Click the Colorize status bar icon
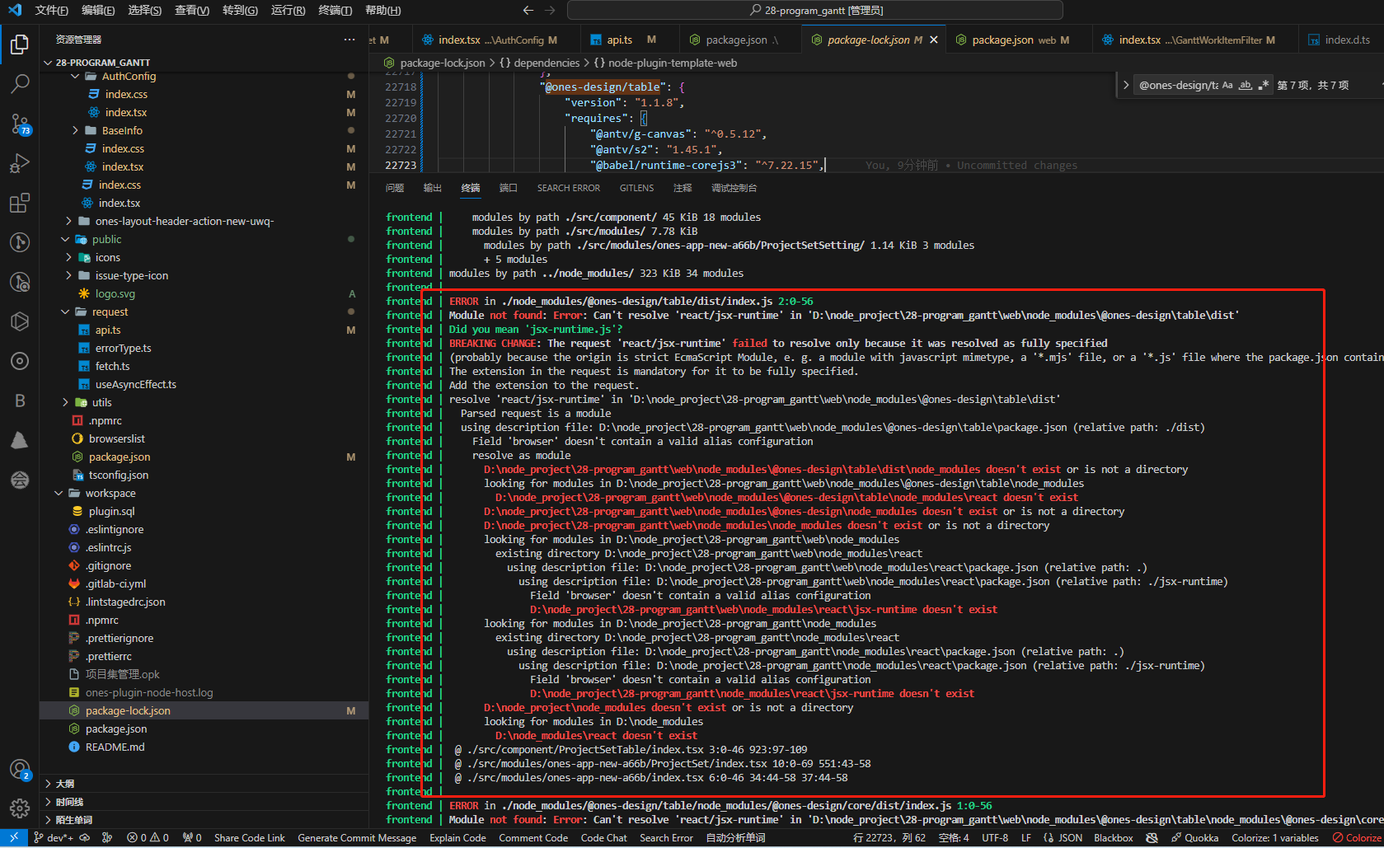 [1357, 838]
